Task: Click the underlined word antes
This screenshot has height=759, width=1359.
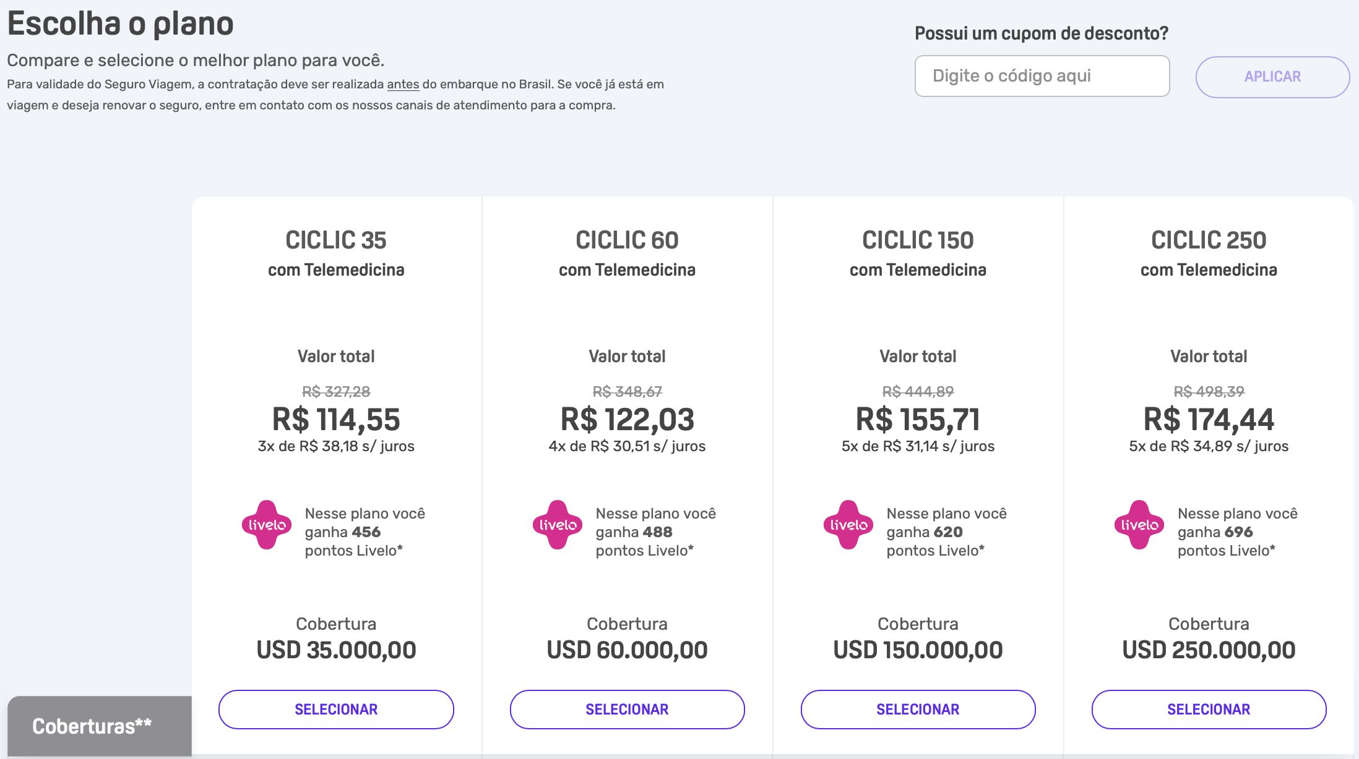Action: 403,84
